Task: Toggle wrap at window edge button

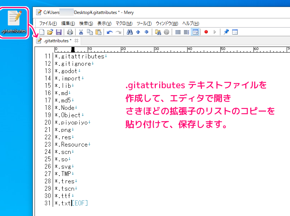Action: click(195, 32)
